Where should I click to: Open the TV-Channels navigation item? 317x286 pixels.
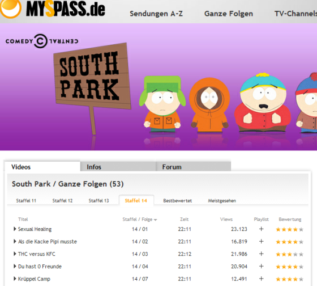click(295, 14)
